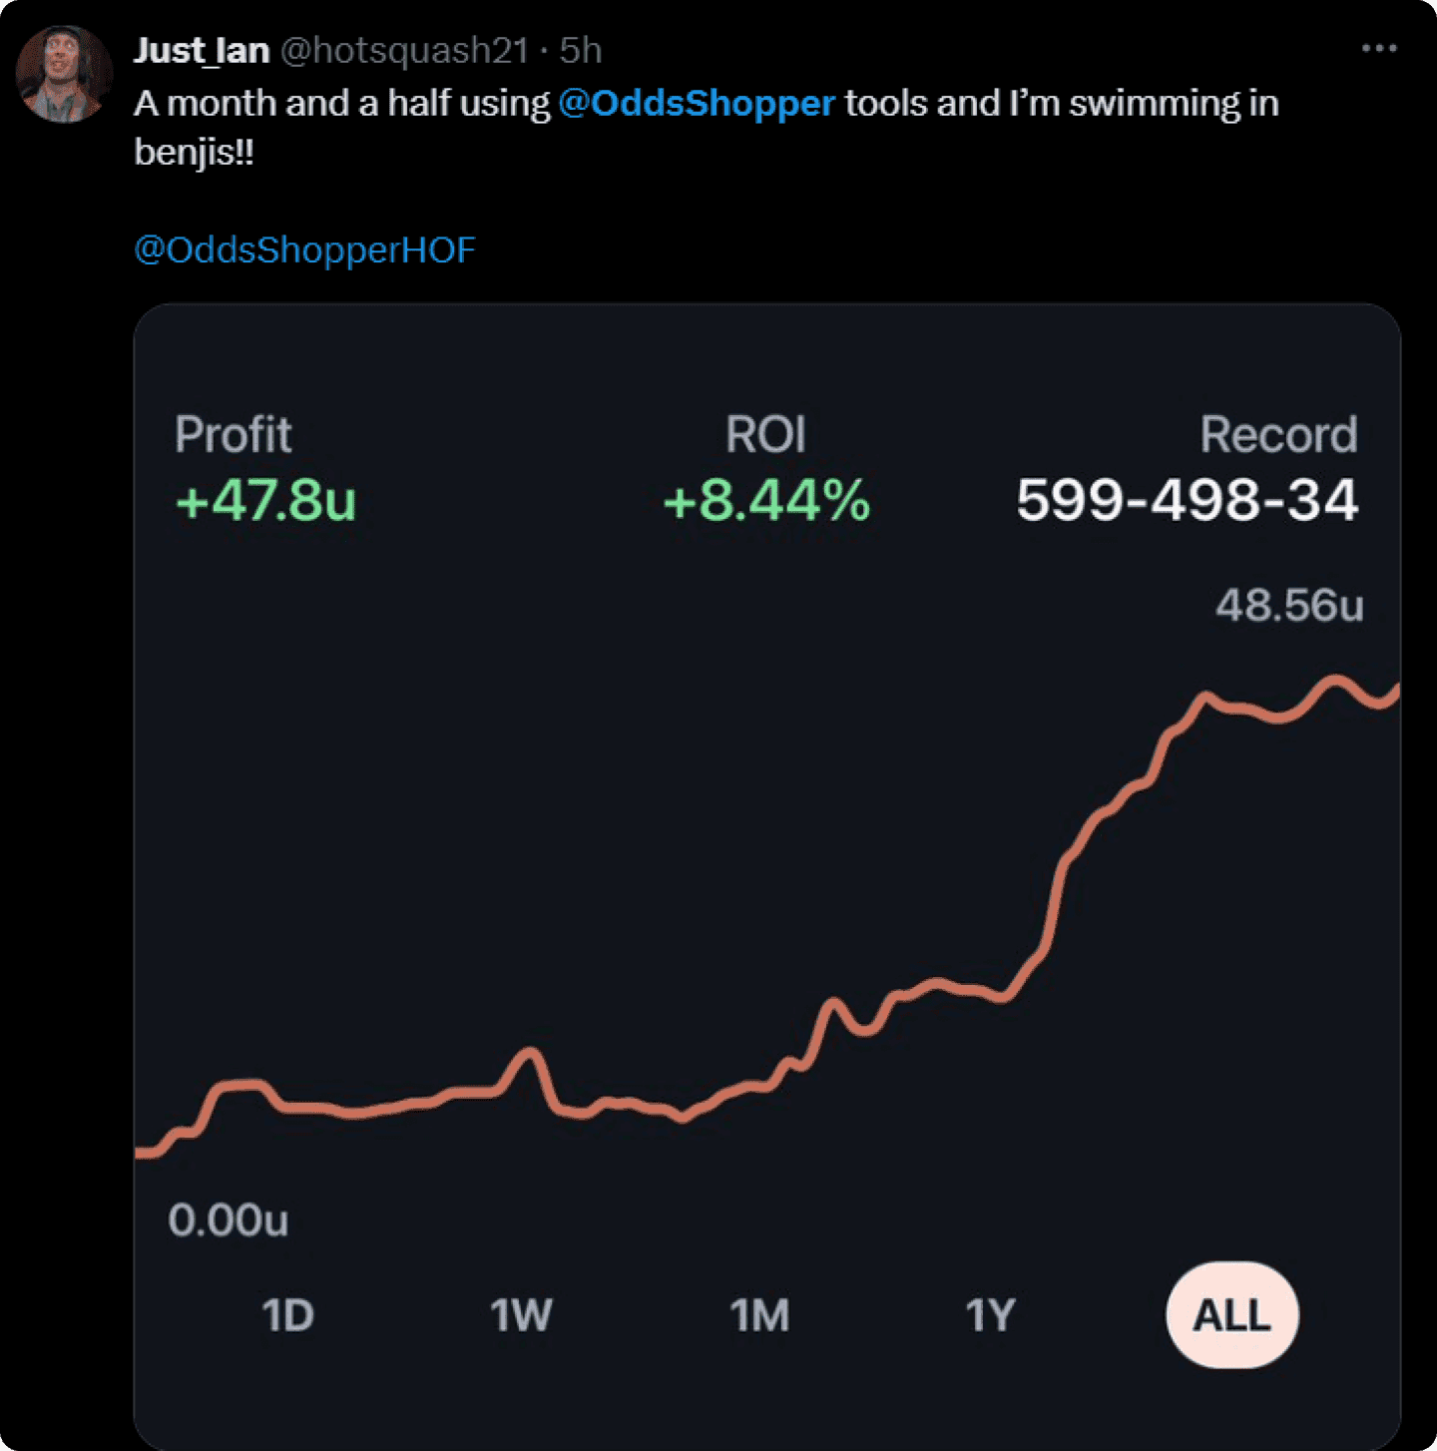Image resolution: width=1437 pixels, height=1451 pixels.
Task: Click the Profit heading label
Action: pyautogui.click(x=233, y=434)
